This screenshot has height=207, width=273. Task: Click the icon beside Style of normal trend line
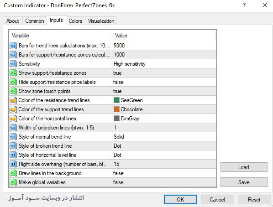[13, 137]
